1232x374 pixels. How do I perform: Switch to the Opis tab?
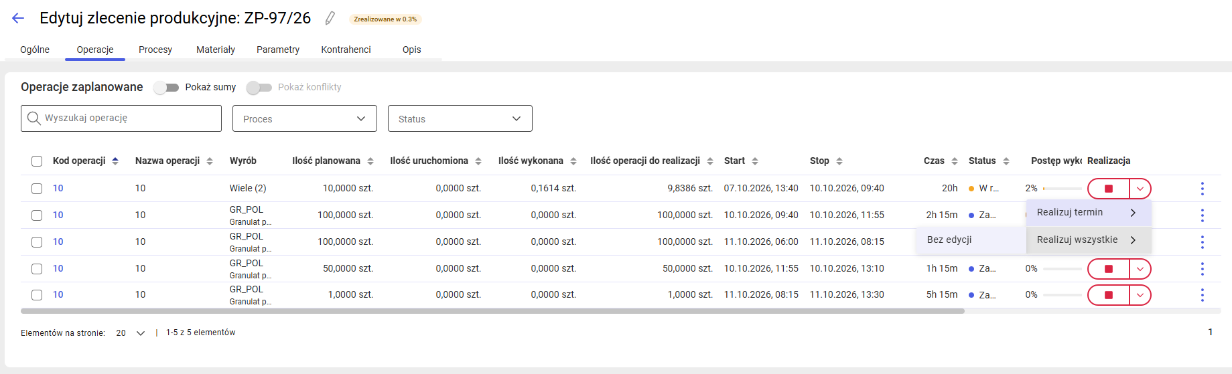click(412, 50)
